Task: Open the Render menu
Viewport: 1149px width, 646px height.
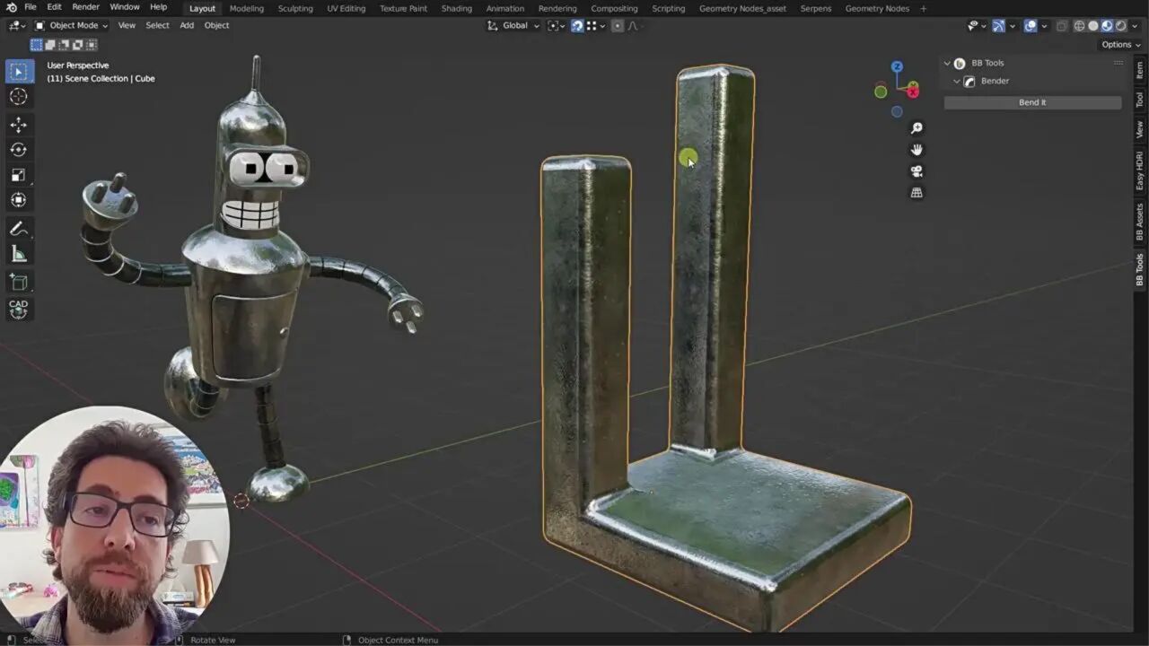Action: click(85, 7)
